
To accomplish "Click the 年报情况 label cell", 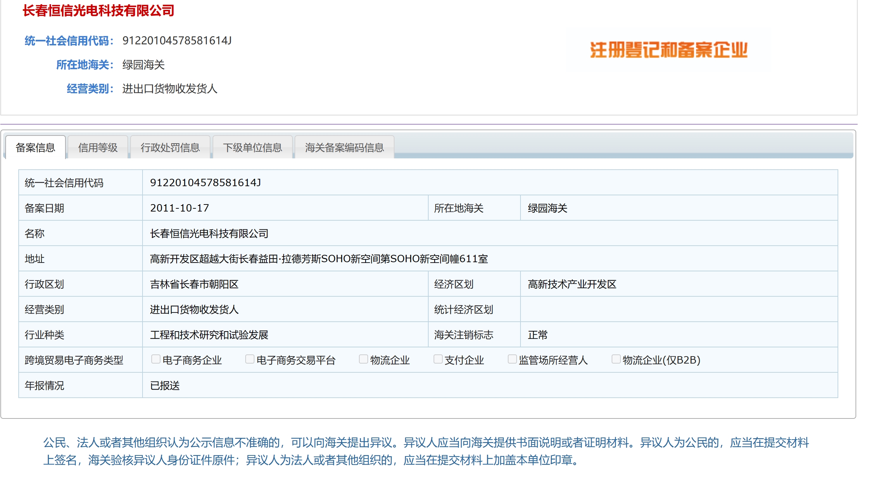I will coord(81,385).
